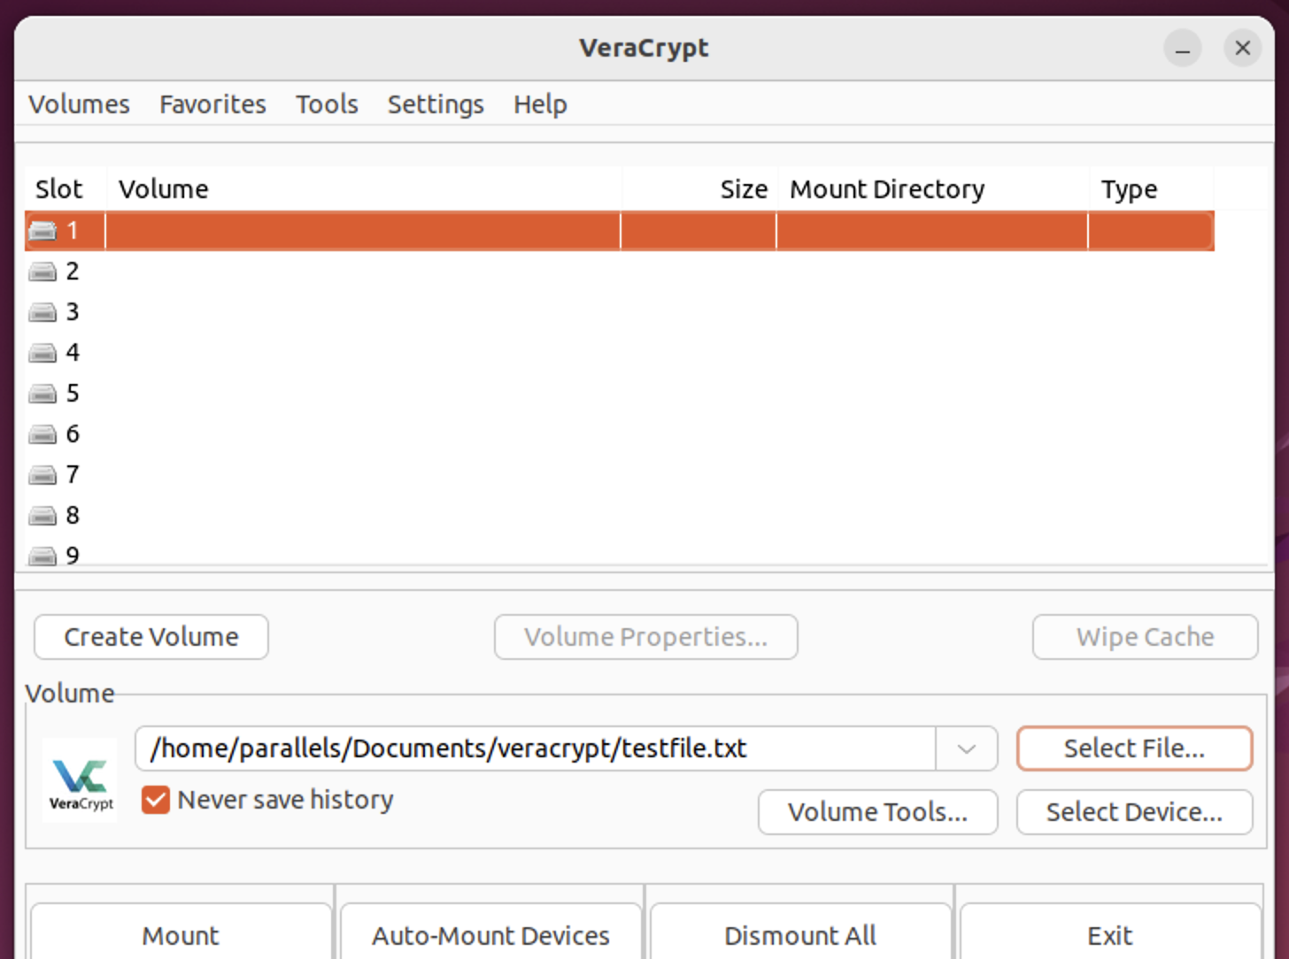Open the Tools menu
Viewport: 1289px width, 959px height.
(327, 104)
